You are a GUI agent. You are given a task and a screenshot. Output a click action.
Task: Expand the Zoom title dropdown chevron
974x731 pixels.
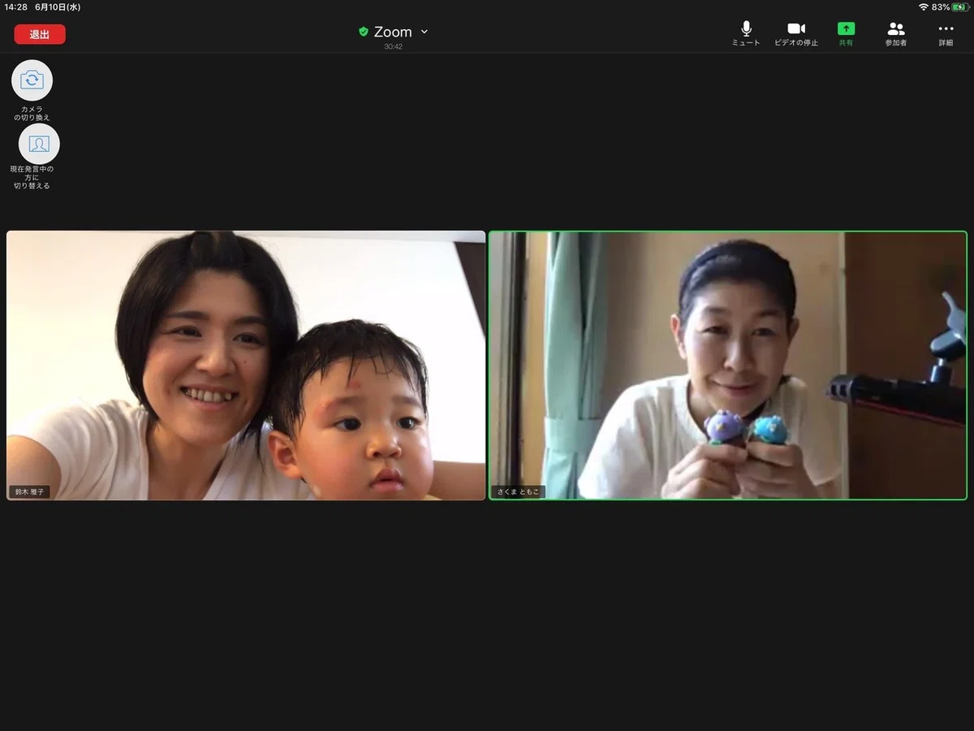(424, 32)
